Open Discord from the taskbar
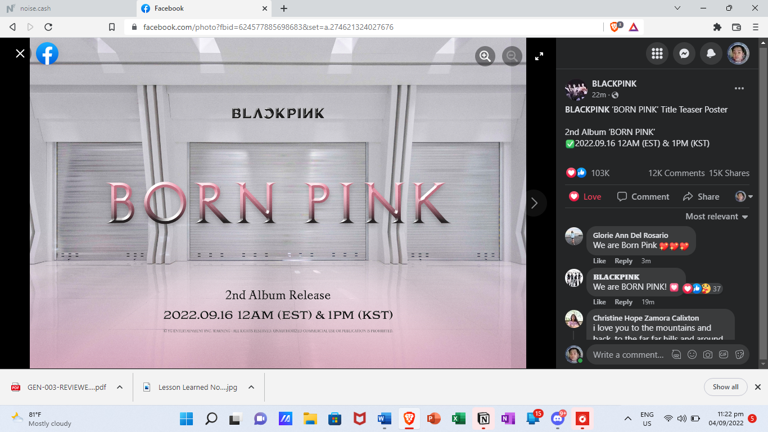 557,419
